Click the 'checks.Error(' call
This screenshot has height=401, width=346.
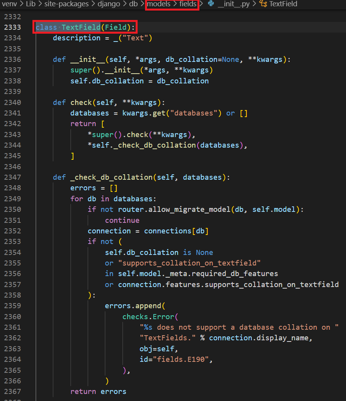coord(150,316)
